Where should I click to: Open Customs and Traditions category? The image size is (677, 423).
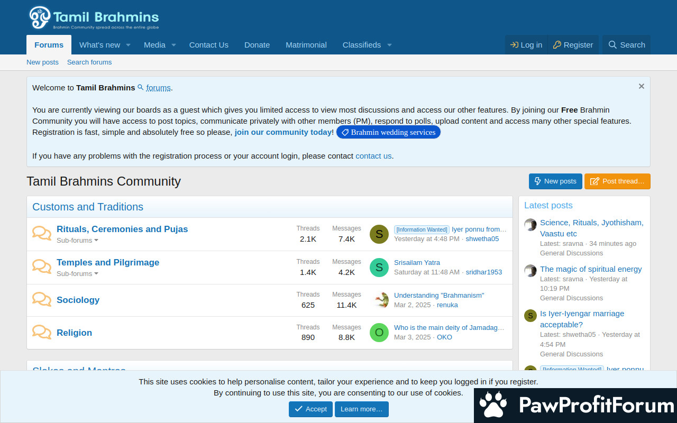click(88, 207)
